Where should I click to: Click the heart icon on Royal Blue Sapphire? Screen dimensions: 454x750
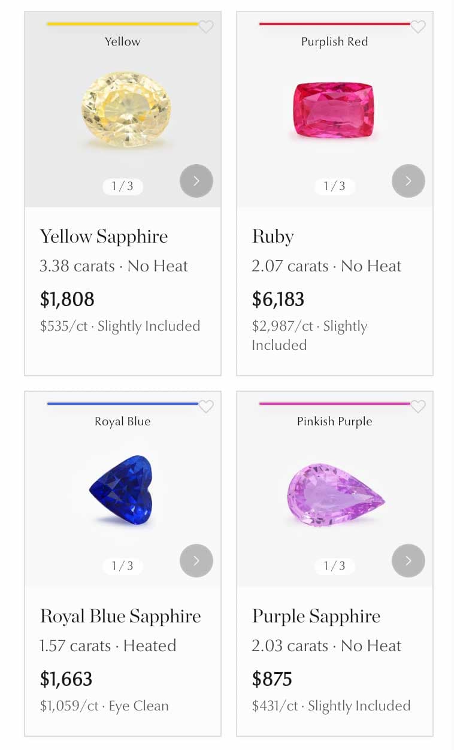pos(206,407)
